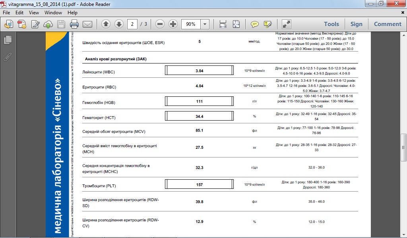Click the RBC value 4.04
The image size is (407, 238).
click(200, 86)
